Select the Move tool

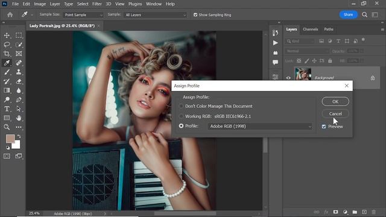coord(7,35)
